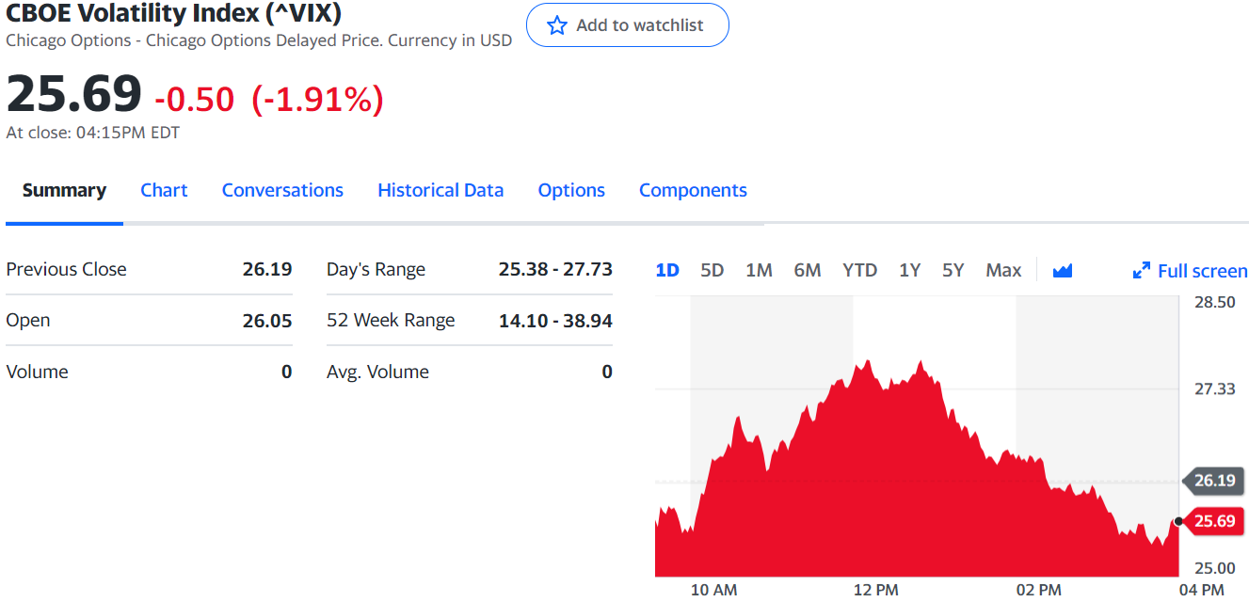1249x602 pixels.
Task: Click the 28.50 y-axis label
Action: [x=1215, y=302]
